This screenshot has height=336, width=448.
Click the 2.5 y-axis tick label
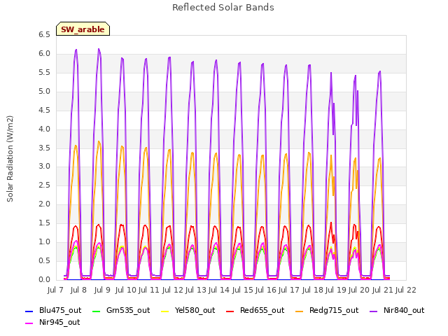pyautogui.click(x=45, y=185)
